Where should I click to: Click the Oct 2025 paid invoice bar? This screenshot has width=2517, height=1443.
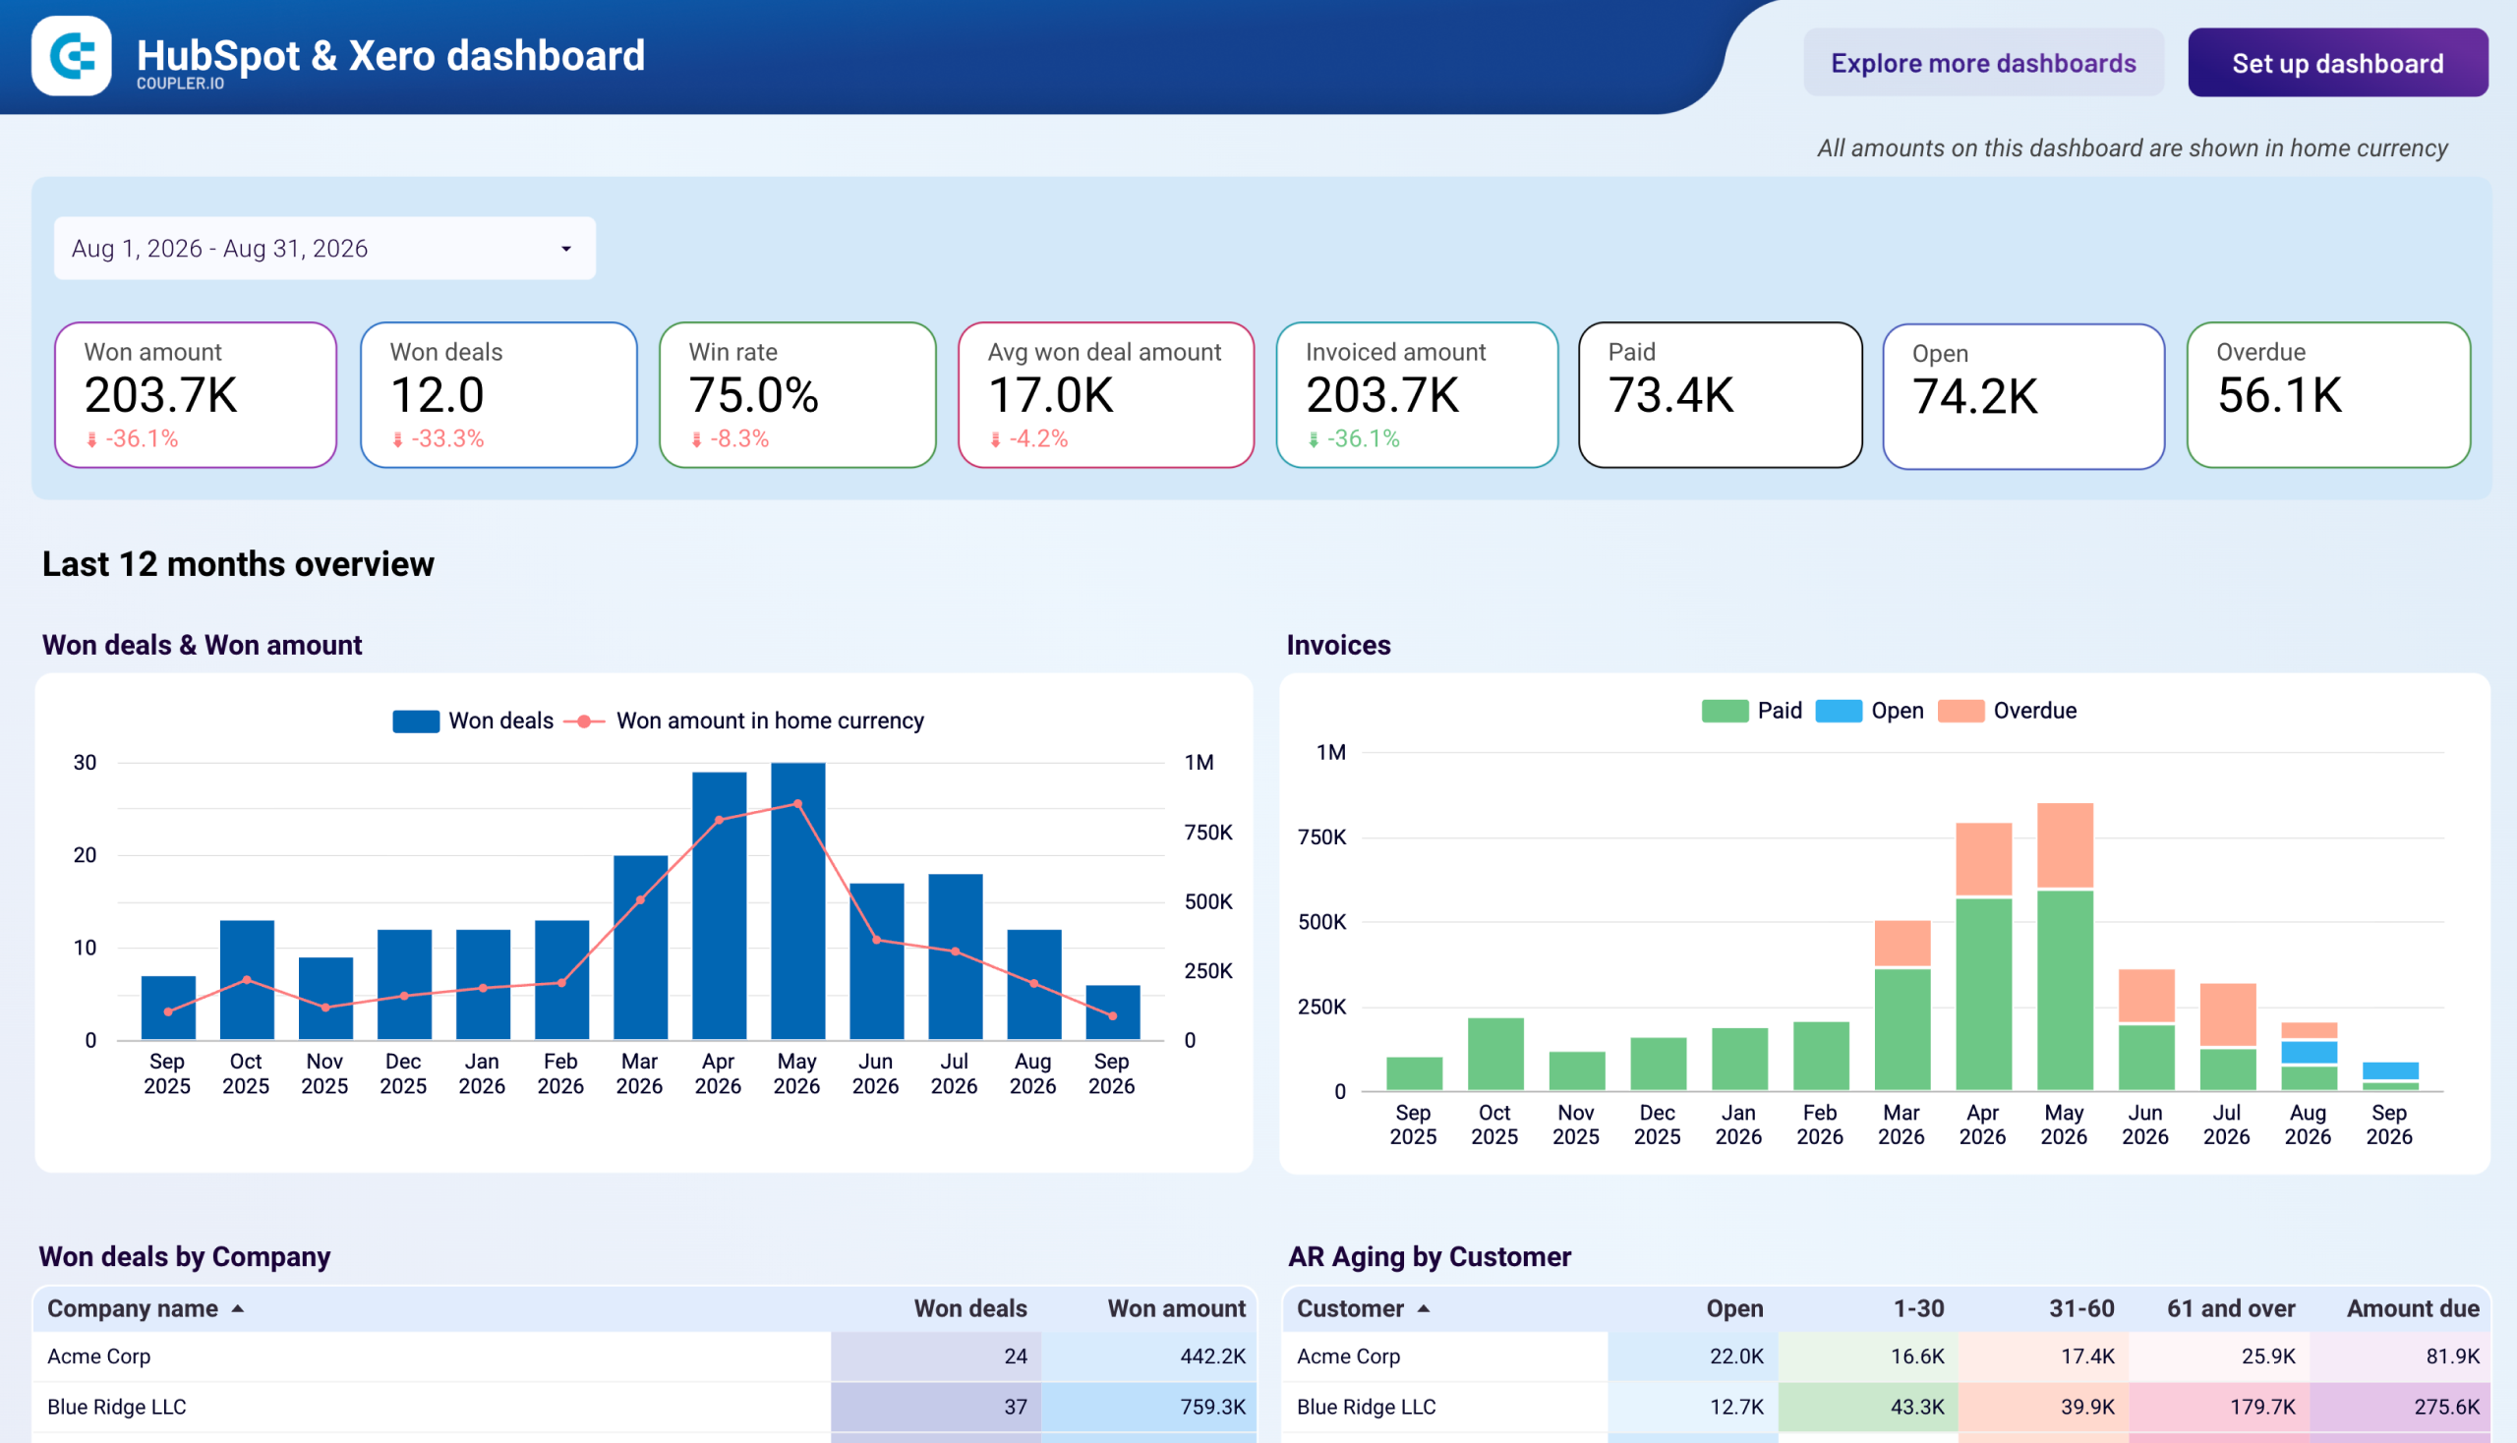[x=1495, y=1055]
